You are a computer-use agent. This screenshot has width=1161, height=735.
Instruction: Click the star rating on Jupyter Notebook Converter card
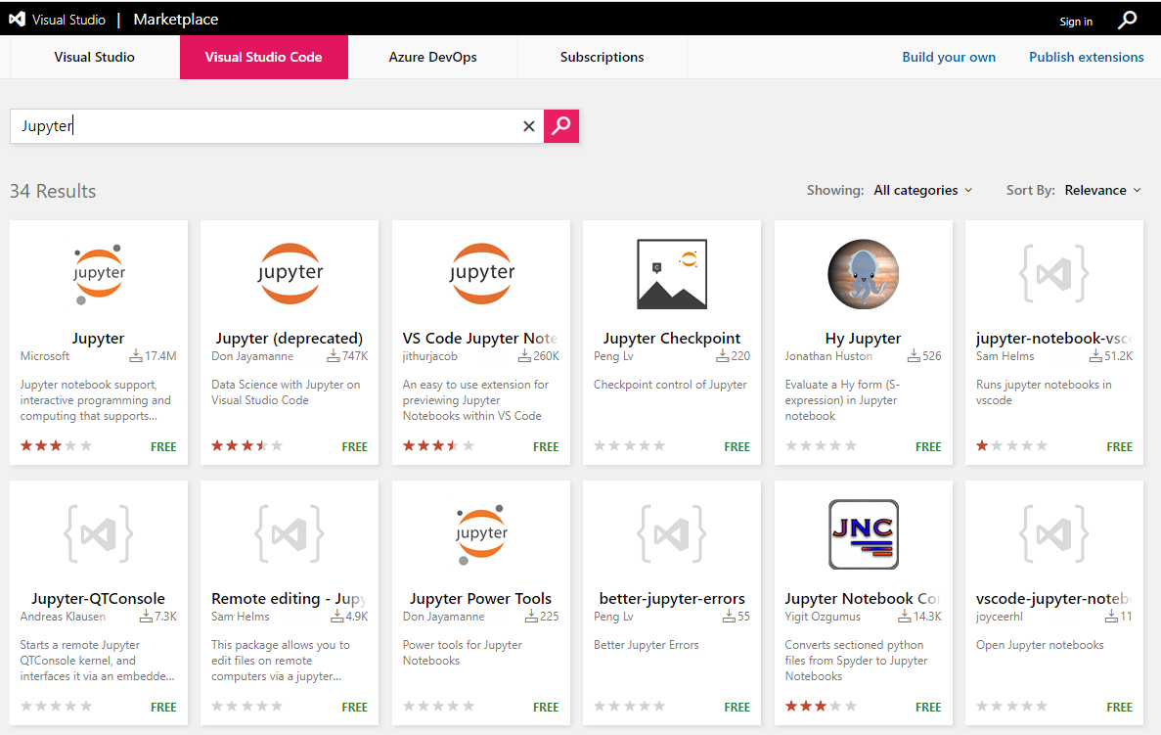click(822, 706)
